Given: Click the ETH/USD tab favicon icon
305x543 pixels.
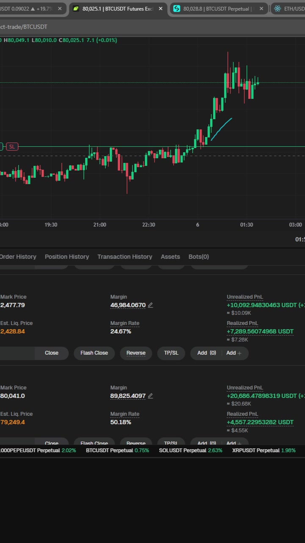Looking at the screenshot, I should [277, 8].
